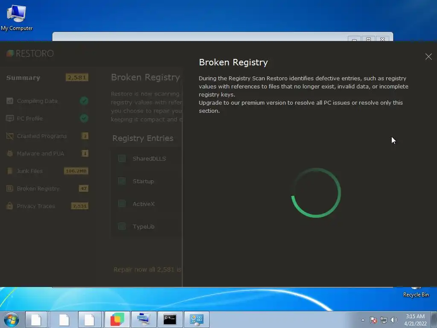Viewport: 437px width, 328px height.
Task: Open the first blank document taskbar icon
Action: click(x=36, y=319)
